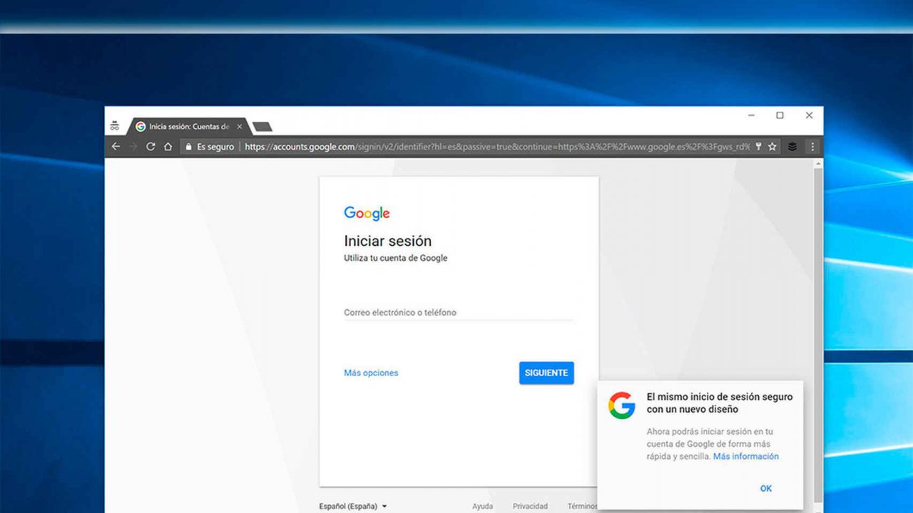Click Más información in the popup
Screen dimensions: 913x513
tap(746, 456)
